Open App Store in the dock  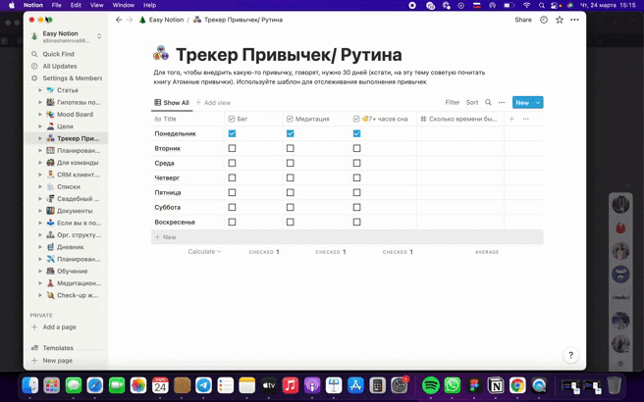[x=355, y=385]
